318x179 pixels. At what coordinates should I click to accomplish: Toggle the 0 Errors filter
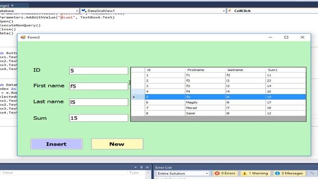pyautogui.click(x=226, y=174)
